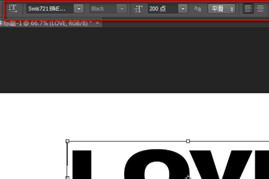Image resolution: width=269 pixels, height=179 pixels.
Task: Open the 平滑 anti-aliasing method selector
Action: click(221, 9)
